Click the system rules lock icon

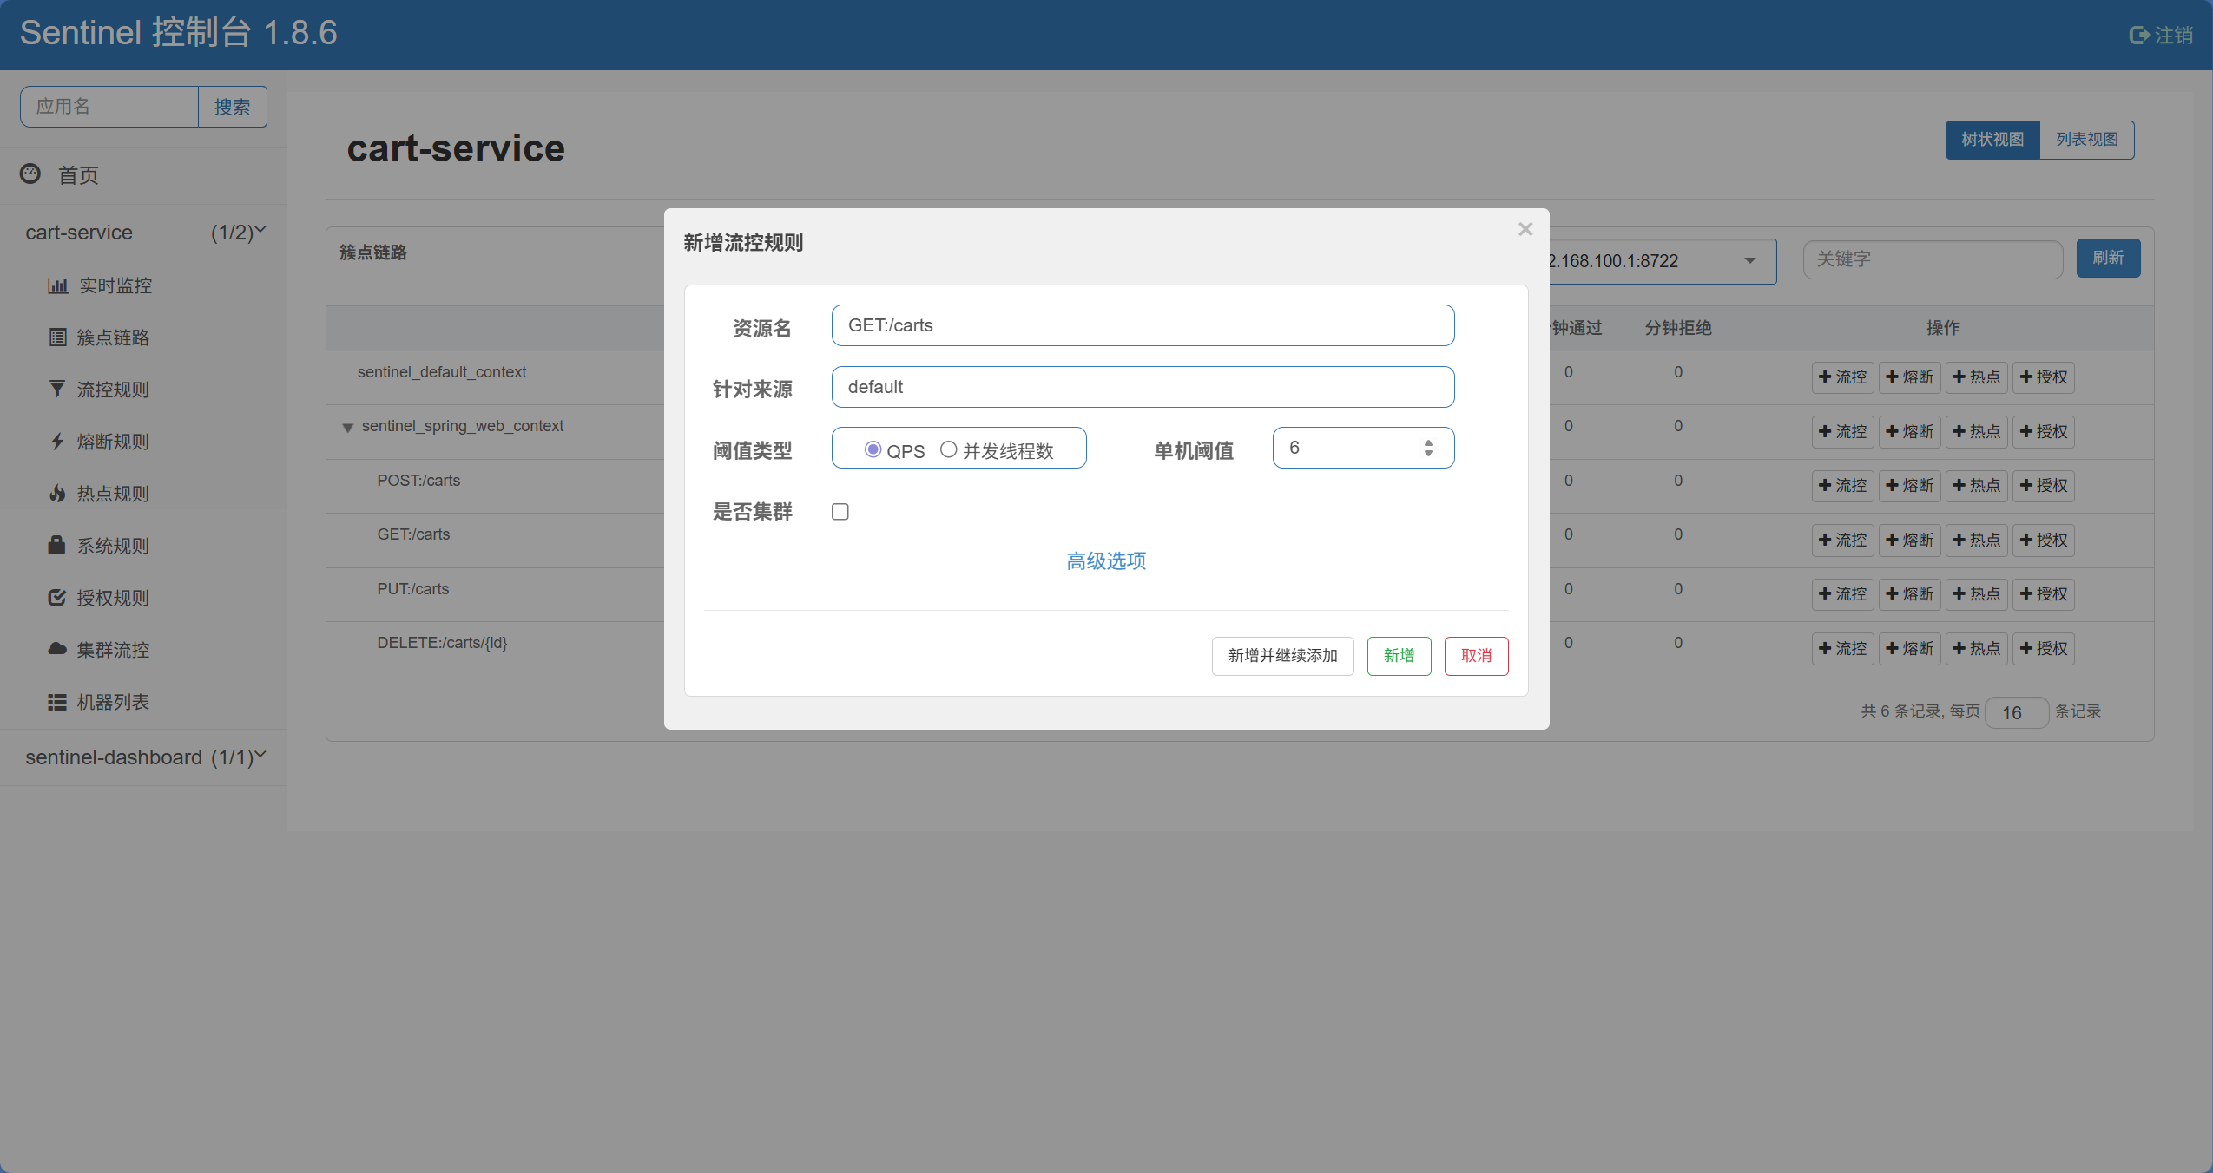coord(57,546)
